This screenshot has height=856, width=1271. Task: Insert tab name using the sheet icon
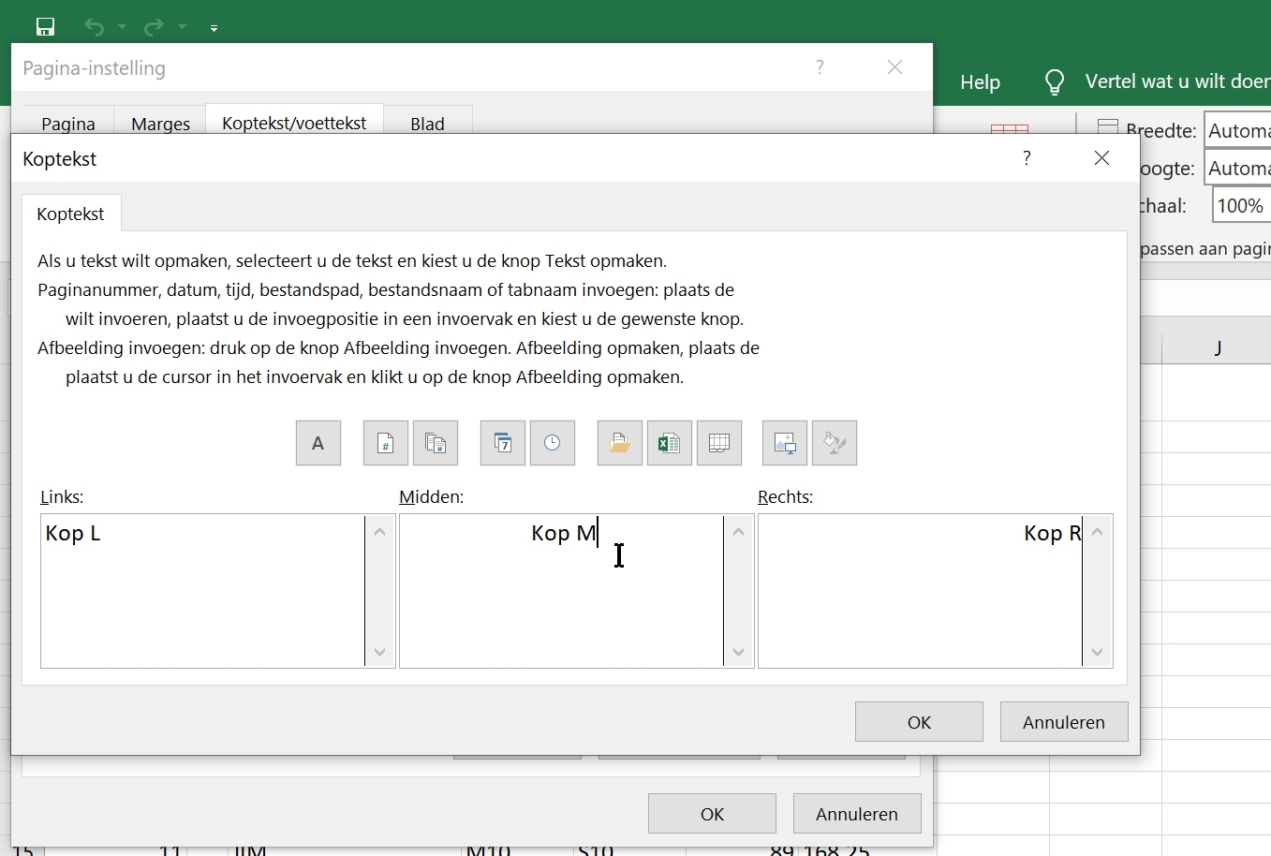coord(719,443)
